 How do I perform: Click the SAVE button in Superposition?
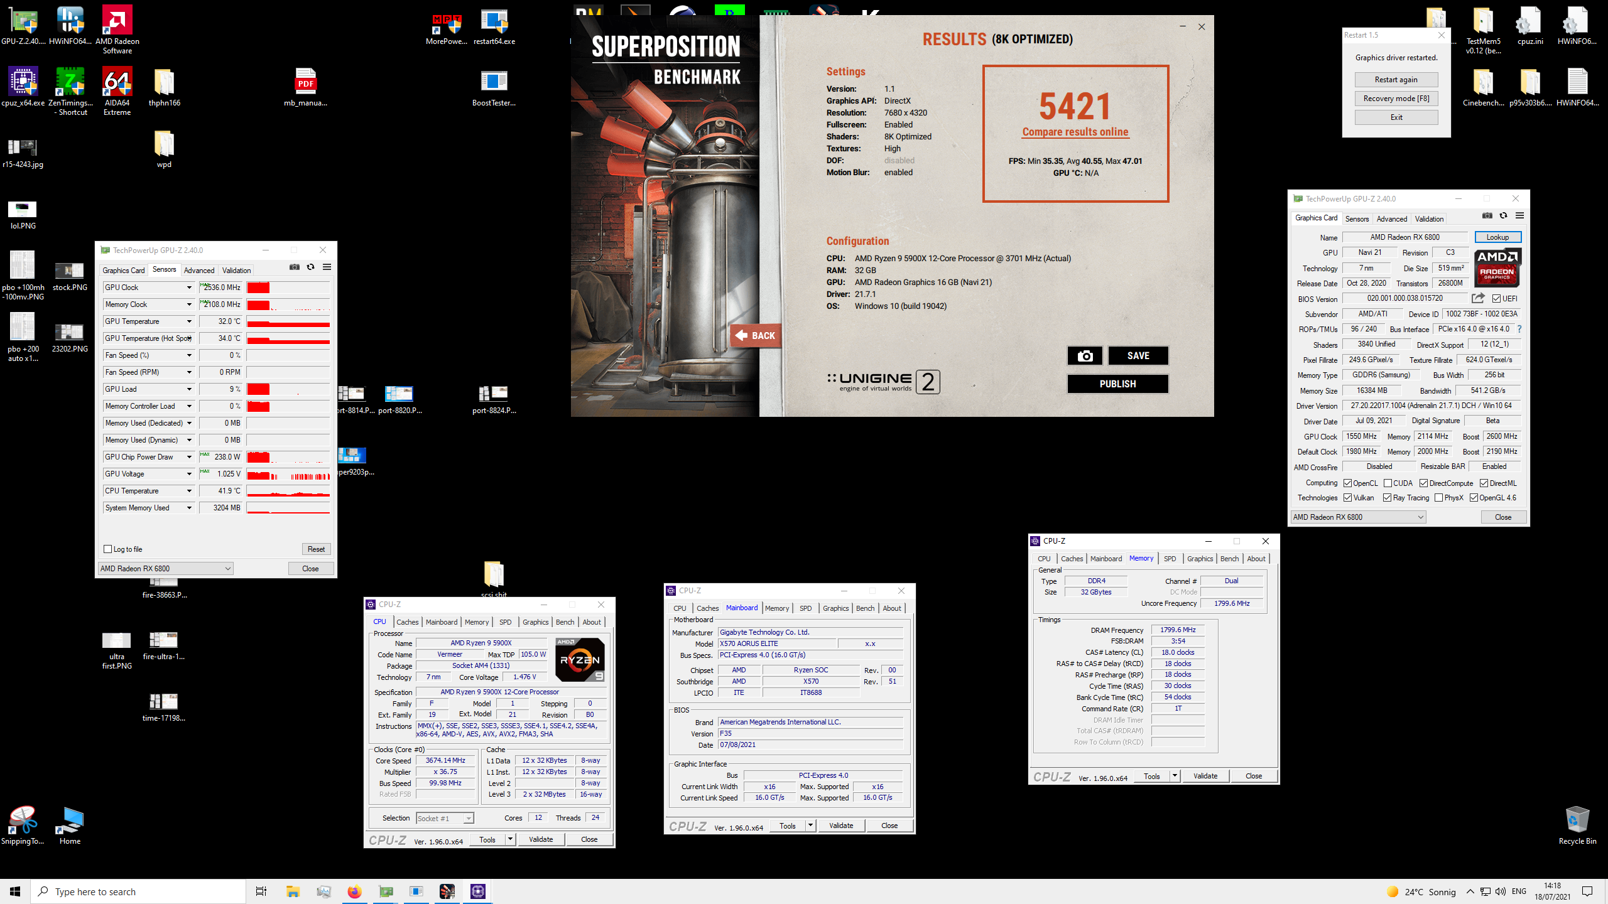pos(1138,356)
